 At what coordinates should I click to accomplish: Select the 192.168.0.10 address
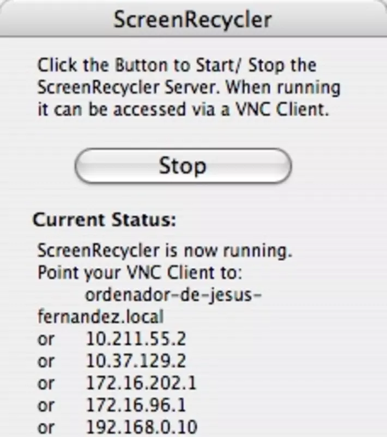pyautogui.click(x=142, y=427)
